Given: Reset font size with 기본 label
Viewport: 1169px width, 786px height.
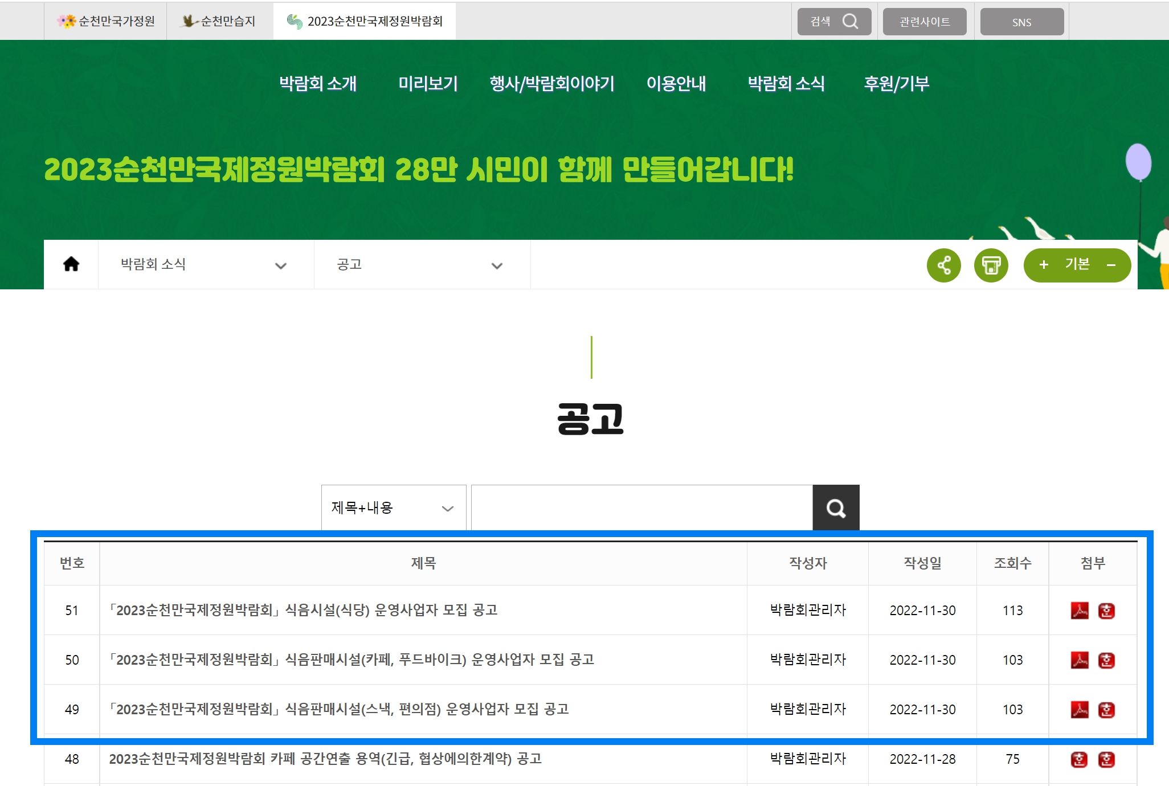Looking at the screenshot, I should (x=1077, y=264).
